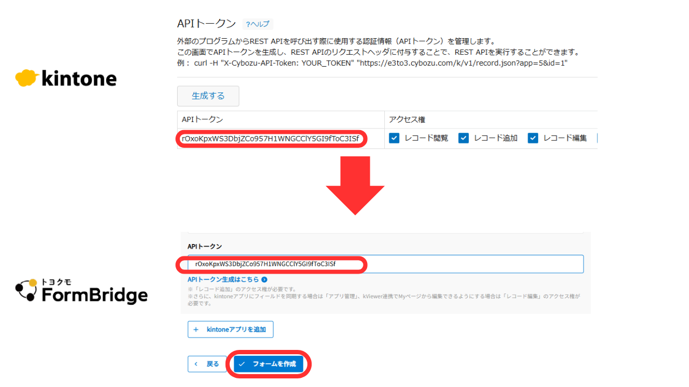689x387 pixels.
Task: Click the フォームを作成 button
Action: click(x=268, y=364)
